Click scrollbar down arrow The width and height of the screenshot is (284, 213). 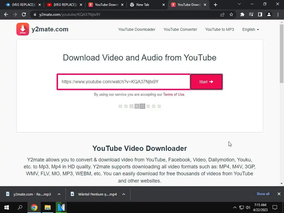pos(282,184)
